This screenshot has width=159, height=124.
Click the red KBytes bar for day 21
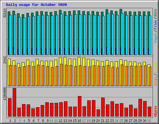pyautogui.click(x=103, y=107)
